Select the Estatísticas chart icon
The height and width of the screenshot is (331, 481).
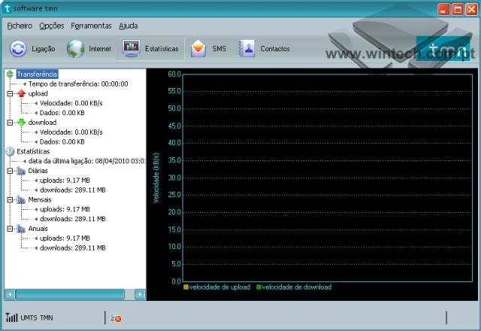tap(131, 49)
